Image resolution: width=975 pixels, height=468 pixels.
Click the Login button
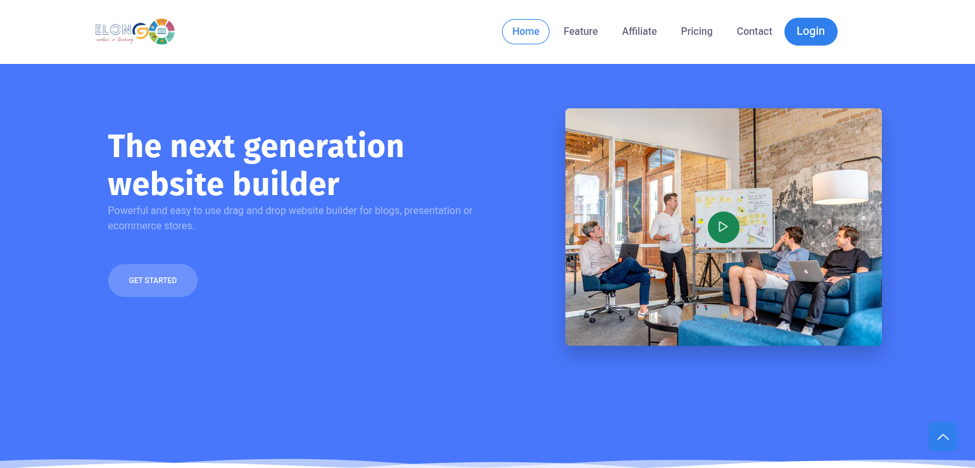coord(810,32)
